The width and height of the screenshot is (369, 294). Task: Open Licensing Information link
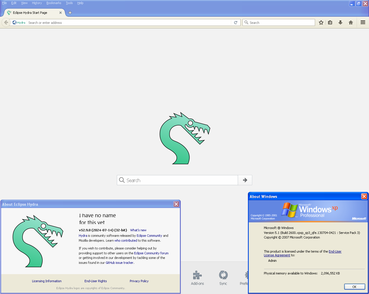click(x=47, y=281)
